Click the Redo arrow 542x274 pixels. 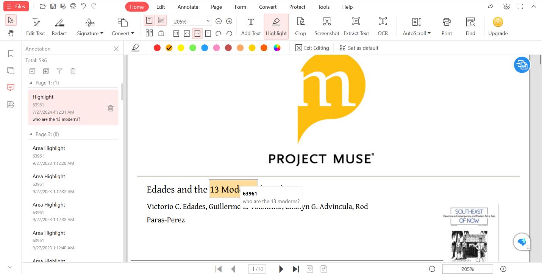(x=94, y=6)
